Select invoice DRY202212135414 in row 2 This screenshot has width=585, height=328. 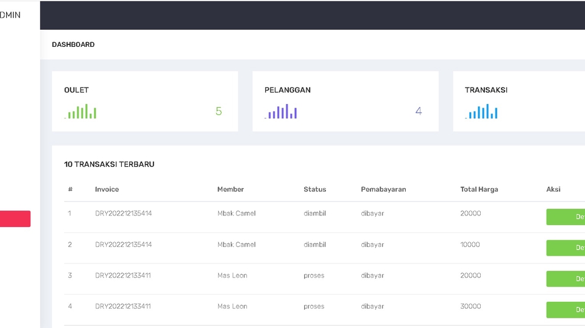[x=124, y=245]
